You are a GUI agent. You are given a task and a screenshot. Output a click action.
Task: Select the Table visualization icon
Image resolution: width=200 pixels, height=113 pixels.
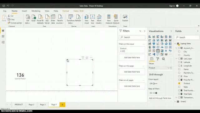point(158,51)
